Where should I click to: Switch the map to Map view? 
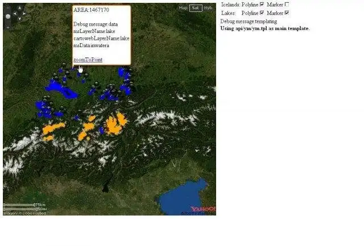pos(183,8)
